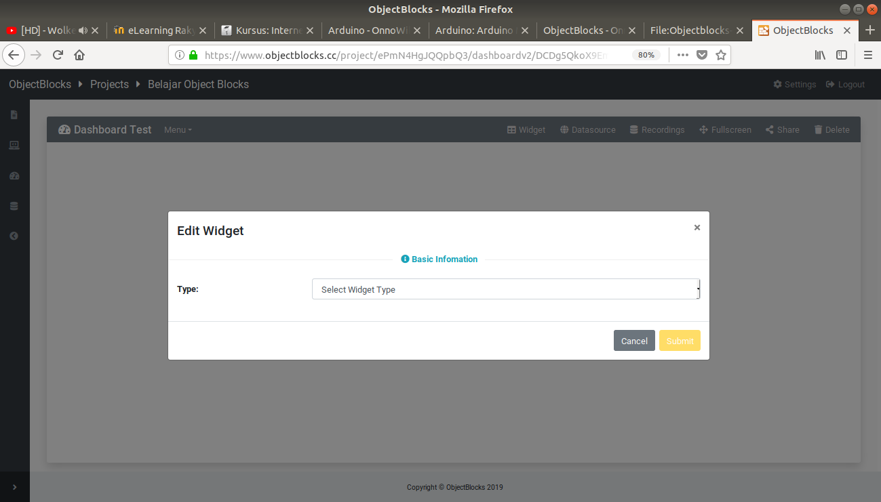Click the Edit Widget dialog title
Screen dimensions: 881x502
[210, 231]
